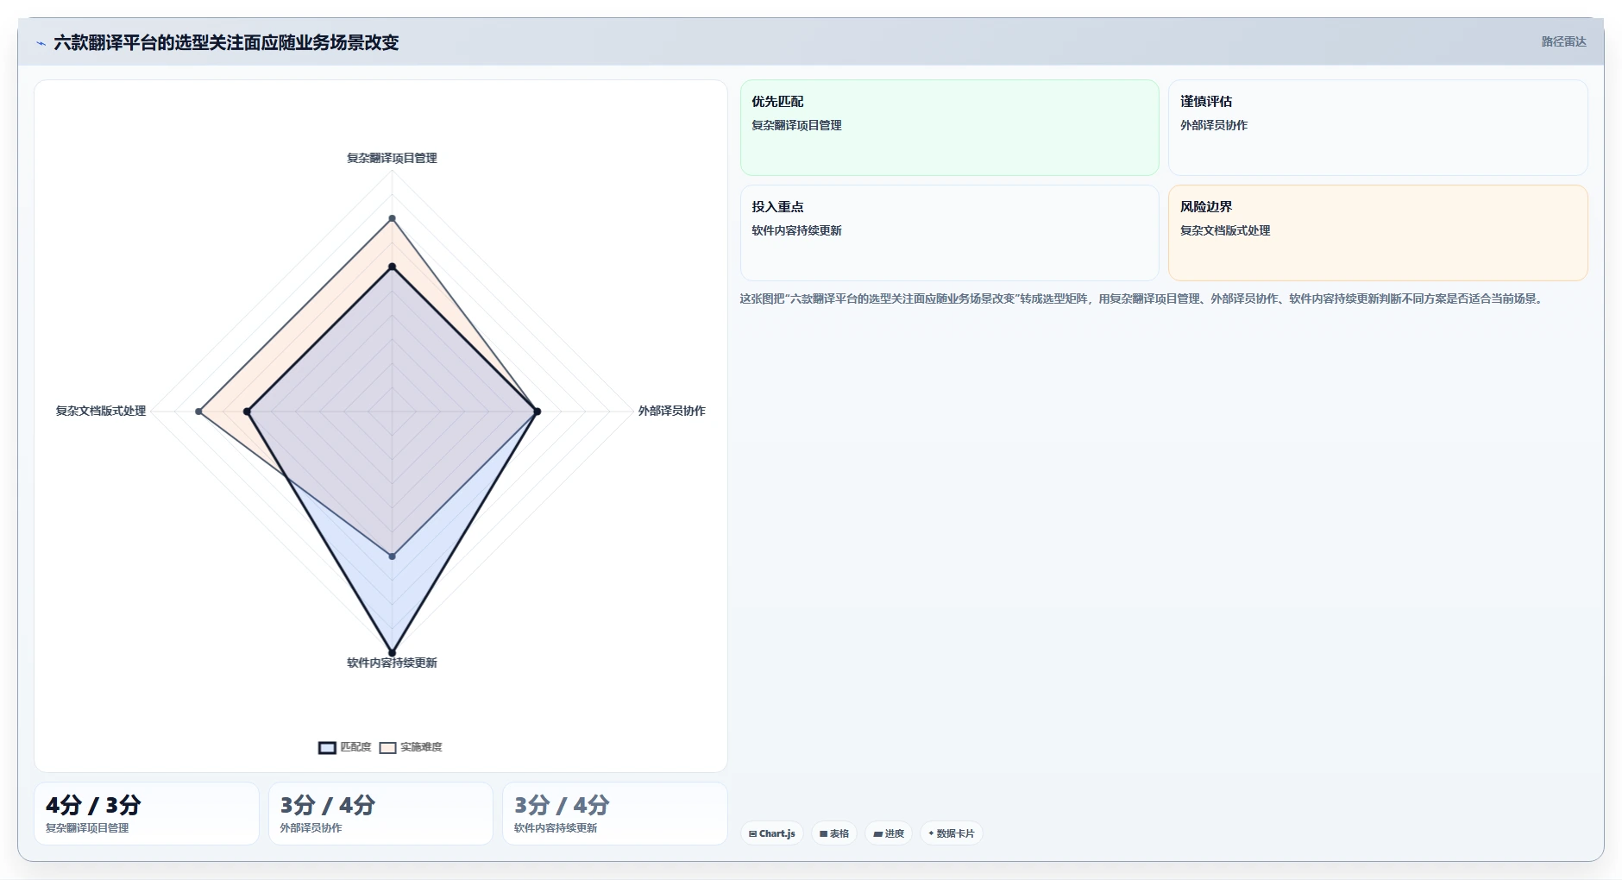The width and height of the screenshot is (1622, 880).
Task: Click the 匹配度 point at the bottom of the 软件内容持续更新 axis
Action: point(392,653)
